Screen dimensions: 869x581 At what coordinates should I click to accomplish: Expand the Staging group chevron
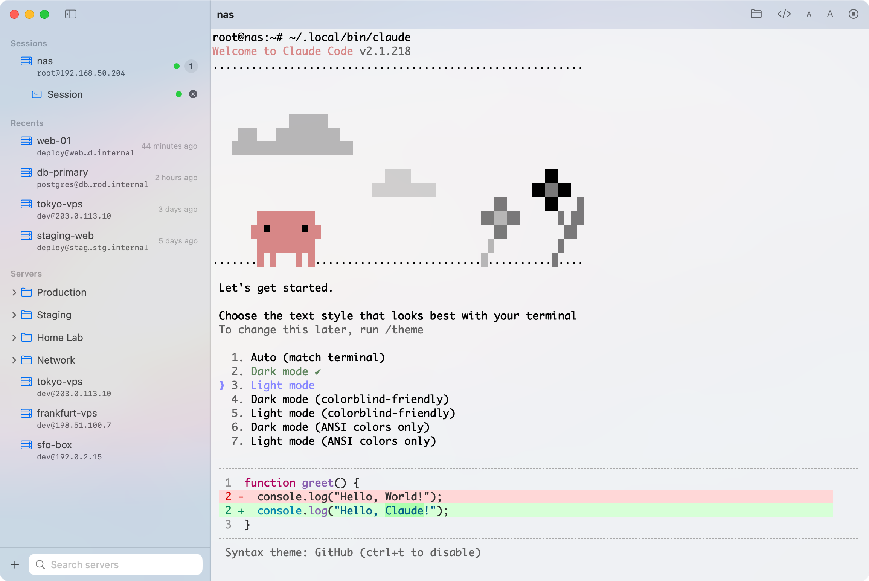(x=14, y=315)
